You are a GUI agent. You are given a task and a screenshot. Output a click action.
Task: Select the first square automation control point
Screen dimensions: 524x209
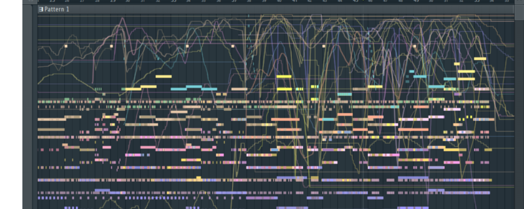pos(66,46)
